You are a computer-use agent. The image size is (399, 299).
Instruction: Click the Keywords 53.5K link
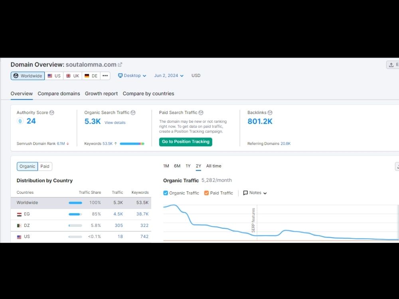pos(107,144)
